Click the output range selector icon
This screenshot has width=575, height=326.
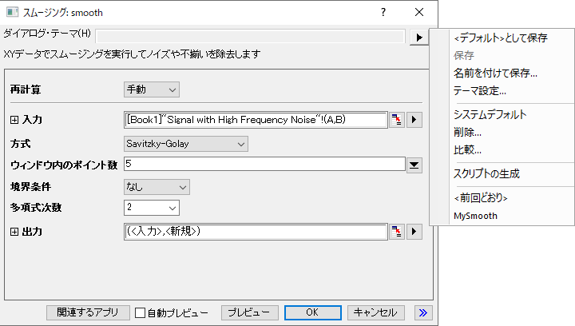396,232
